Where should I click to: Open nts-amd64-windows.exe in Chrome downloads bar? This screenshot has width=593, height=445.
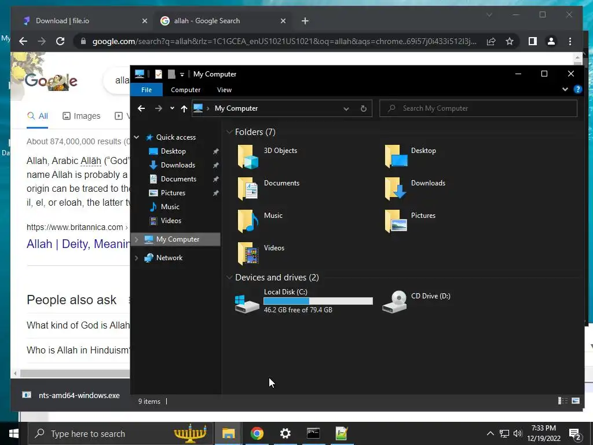pyautogui.click(x=71, y=395)
